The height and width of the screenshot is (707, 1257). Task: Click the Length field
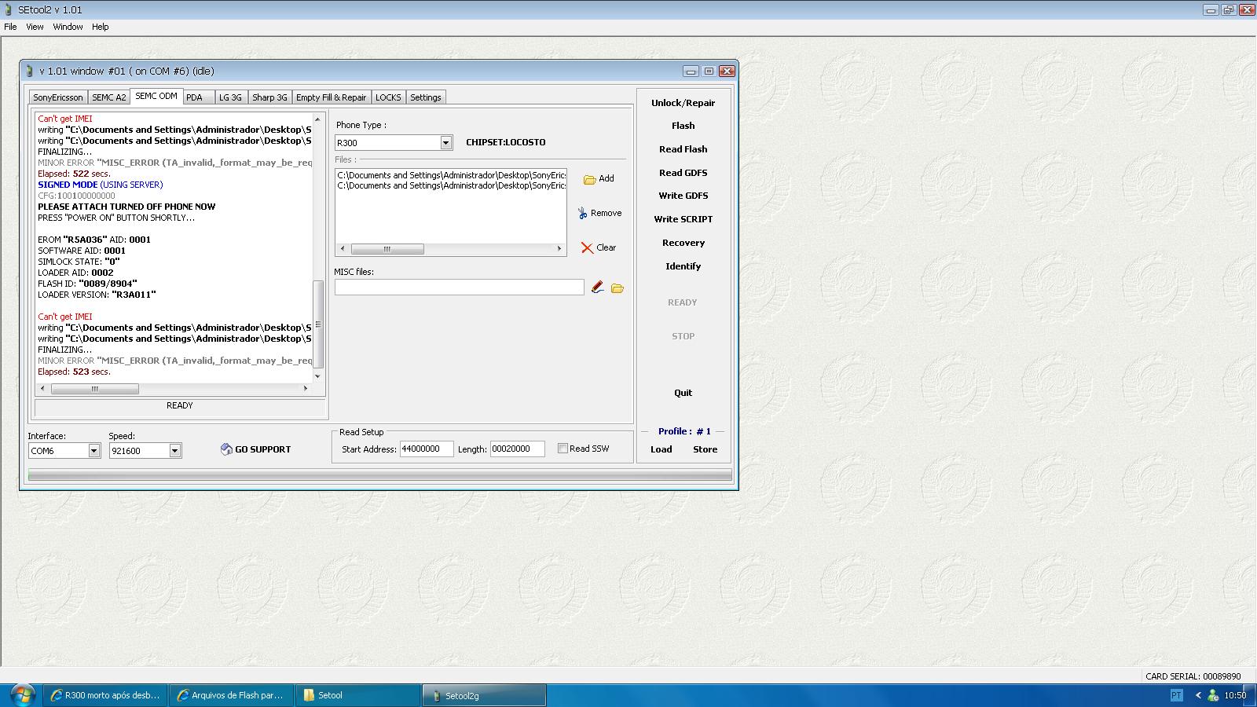point(518,449)
